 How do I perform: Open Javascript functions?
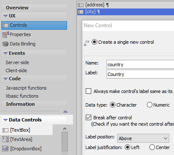26,88
